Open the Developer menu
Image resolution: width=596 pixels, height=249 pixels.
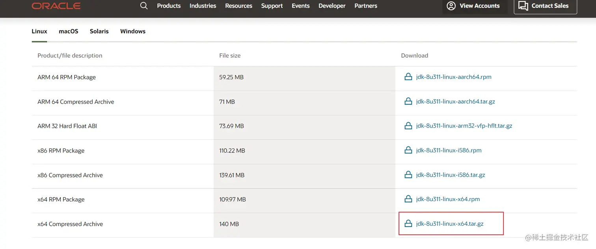click(x=332, y=6)
